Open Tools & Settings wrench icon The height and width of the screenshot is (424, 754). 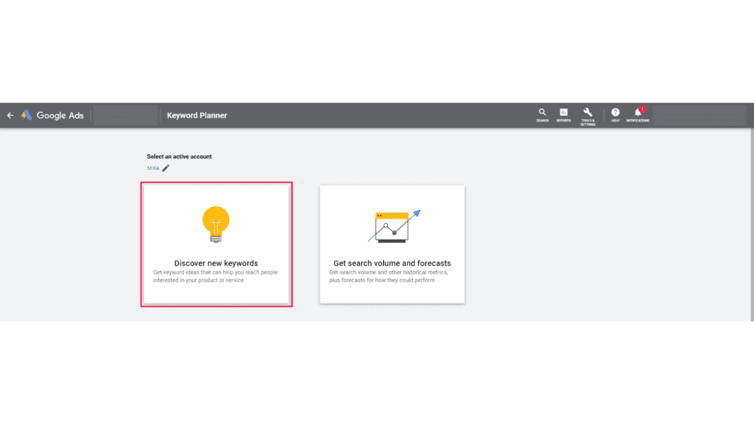[587, 111]
